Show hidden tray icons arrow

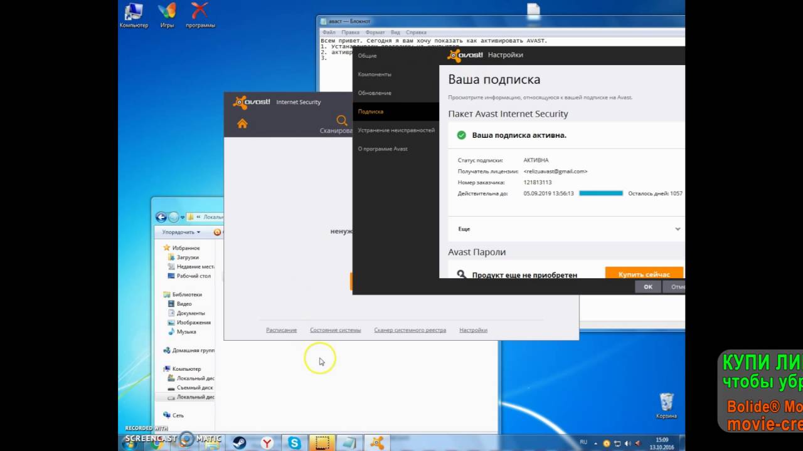point(596,443)
